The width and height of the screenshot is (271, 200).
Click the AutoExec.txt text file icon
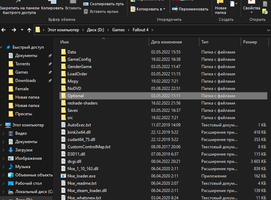point(63,125)
